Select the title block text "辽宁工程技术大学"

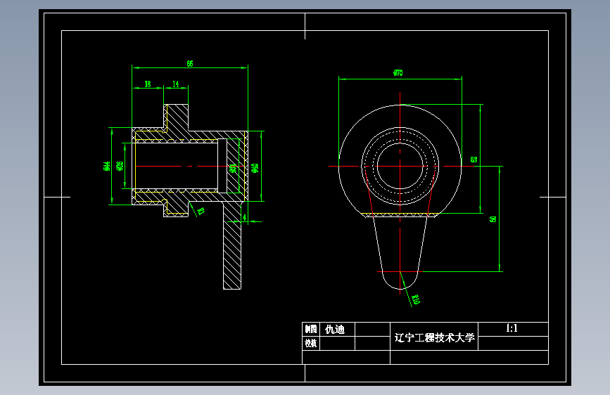click(435, 337)
